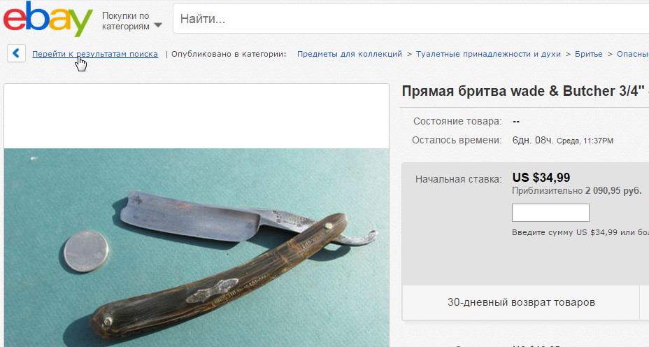This screenshot has height=347, width=649.
Task: Click the approximate price '2 090,95 руб.'
Action: pos(613,191)
